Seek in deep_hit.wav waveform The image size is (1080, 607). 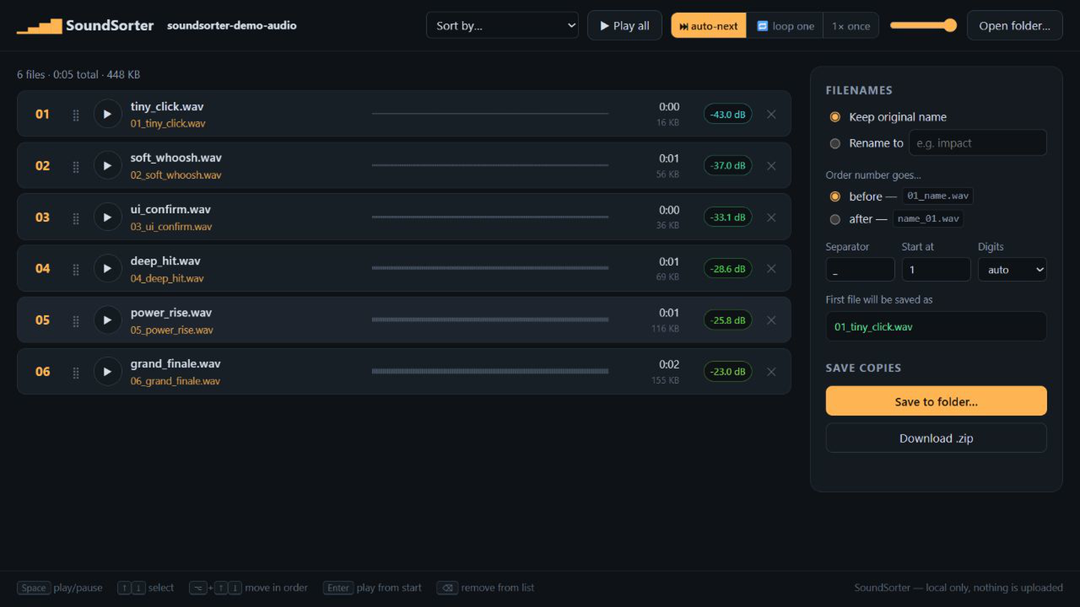pos(490,268)
